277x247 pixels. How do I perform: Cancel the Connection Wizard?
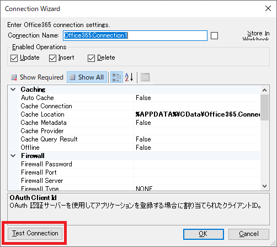(249, 234)
